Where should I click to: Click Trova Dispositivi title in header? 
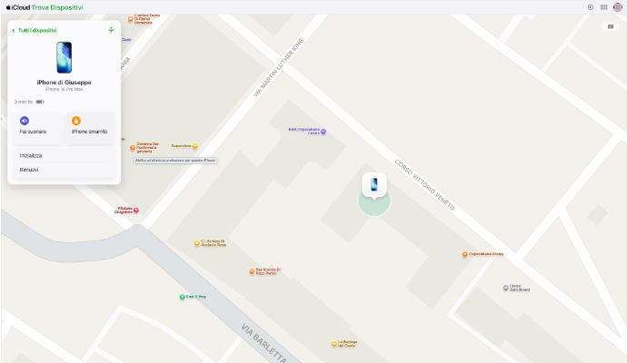57,7
